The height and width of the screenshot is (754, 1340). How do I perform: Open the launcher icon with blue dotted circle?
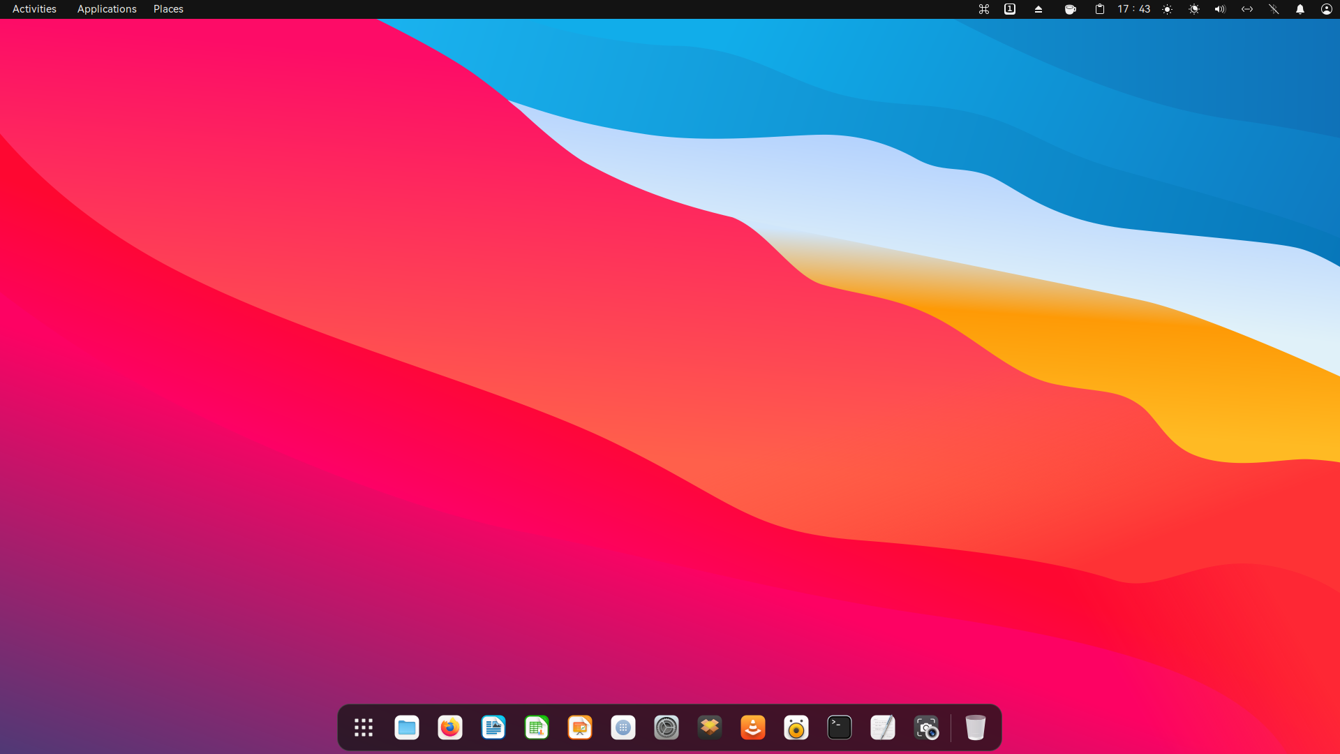click(x=623, y=727)
